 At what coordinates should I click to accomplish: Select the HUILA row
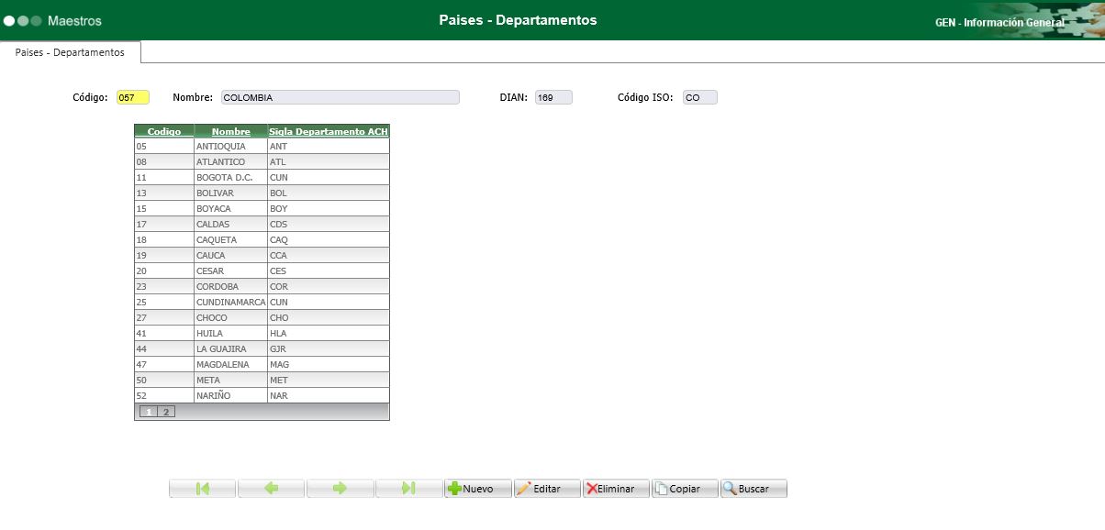[x=262, y=333]
